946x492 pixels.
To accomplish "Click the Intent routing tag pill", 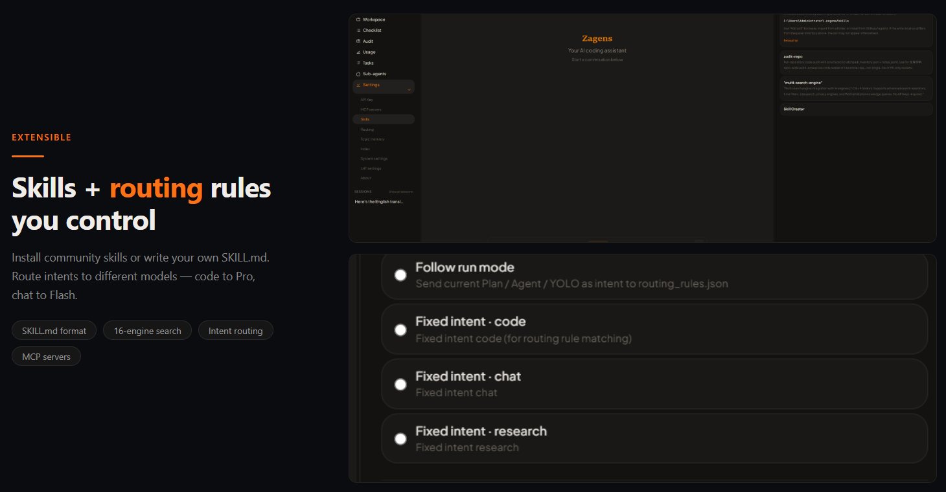I will (236, 331).
